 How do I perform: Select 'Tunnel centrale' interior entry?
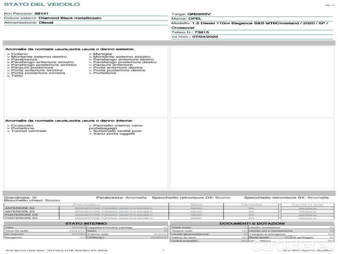click(29, 131)
